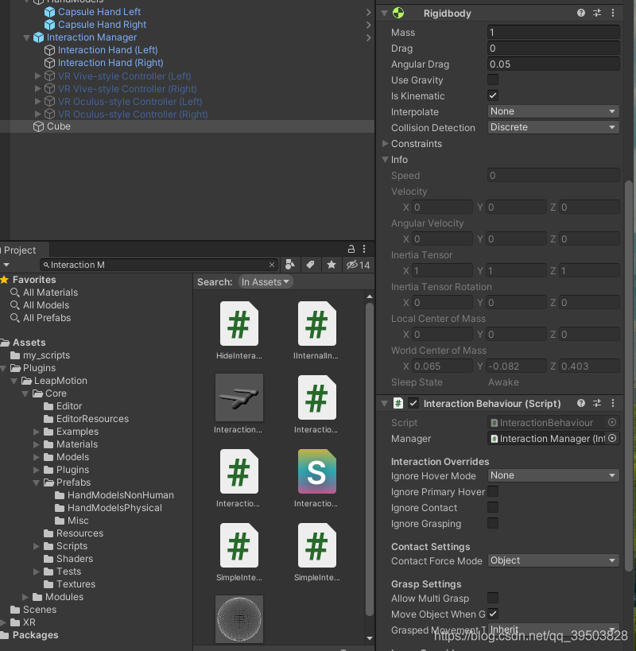
Task: Select the second SimpleInte... script asset
Action: pos(316,552)
